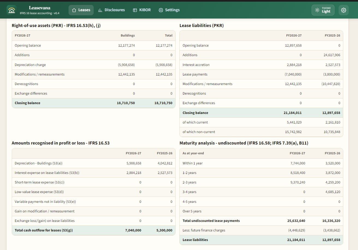The width and height of the screenshot is (358, 250).
Task: Go to the KIBOR tab
Action: 142,10
